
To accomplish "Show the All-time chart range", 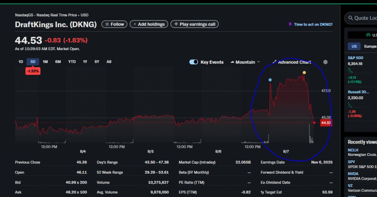I will click(x=109, y=62).
